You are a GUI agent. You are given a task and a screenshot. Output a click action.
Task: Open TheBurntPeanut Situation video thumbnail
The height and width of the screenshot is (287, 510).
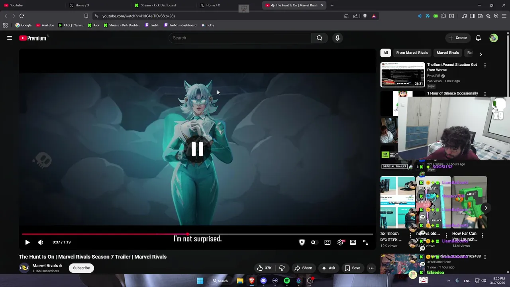point(402,75)
